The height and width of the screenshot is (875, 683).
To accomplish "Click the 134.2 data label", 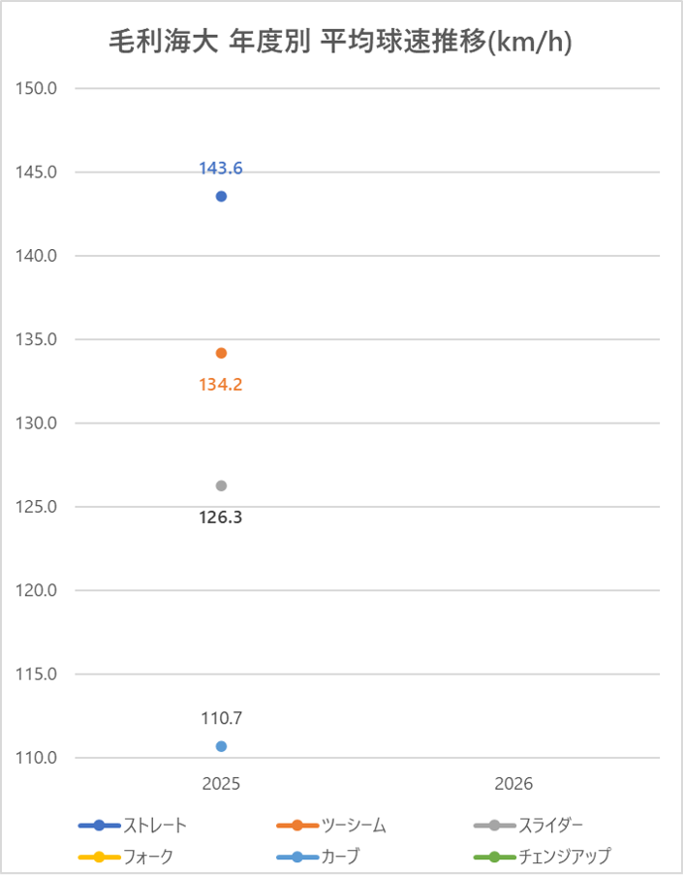I will click(x=221, y=385).
